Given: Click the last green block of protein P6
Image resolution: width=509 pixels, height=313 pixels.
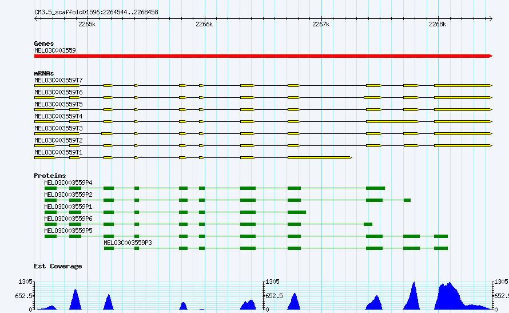Looking at the screenshot, I should 368,224.
